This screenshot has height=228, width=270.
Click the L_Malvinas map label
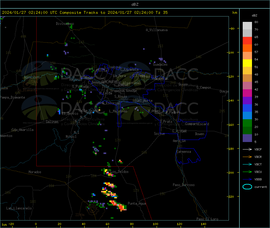(x=118, y=111)
